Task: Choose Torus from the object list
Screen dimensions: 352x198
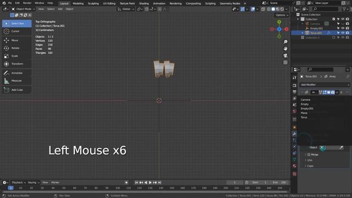Action: click(304, 117)
